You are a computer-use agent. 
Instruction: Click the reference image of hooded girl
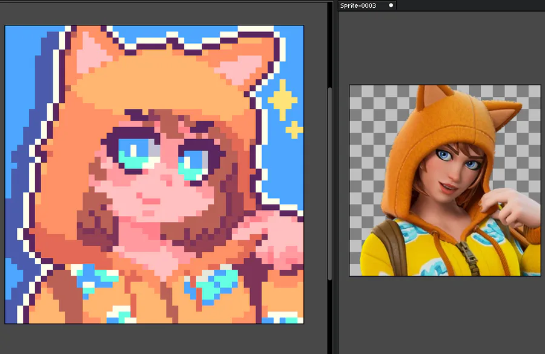(x=445, y=180)
